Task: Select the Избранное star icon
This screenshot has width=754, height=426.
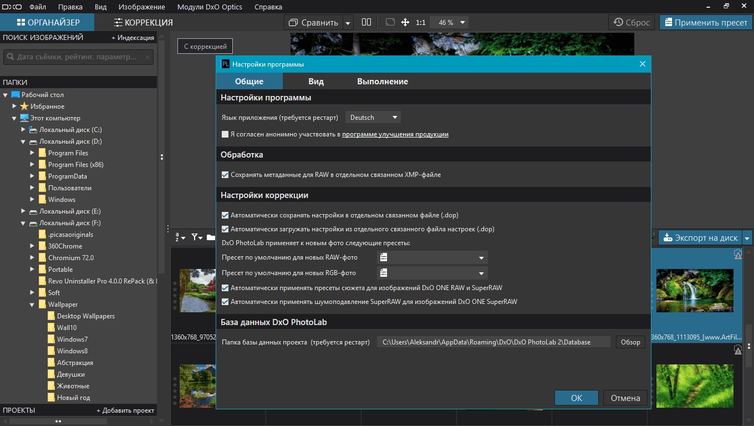Action: coord(24,106)
